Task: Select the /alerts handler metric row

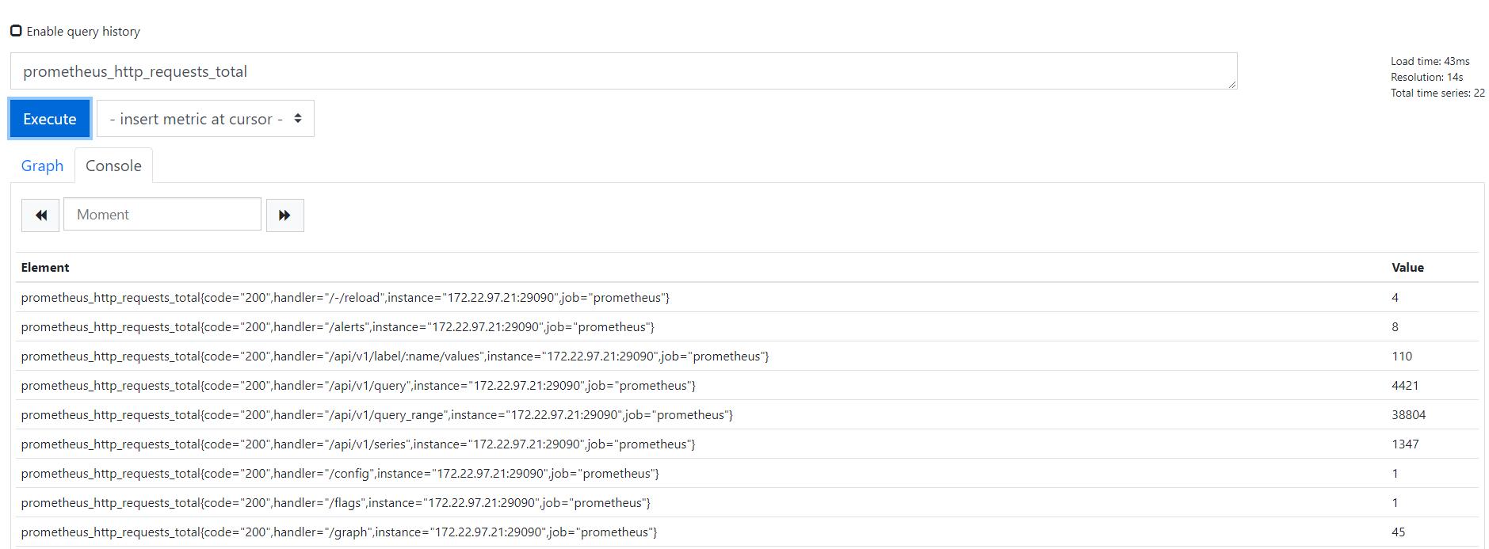Action: click(338, 327)
